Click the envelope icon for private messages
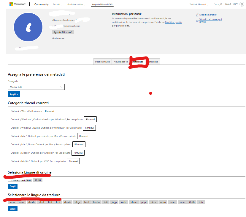 [197, 21]
